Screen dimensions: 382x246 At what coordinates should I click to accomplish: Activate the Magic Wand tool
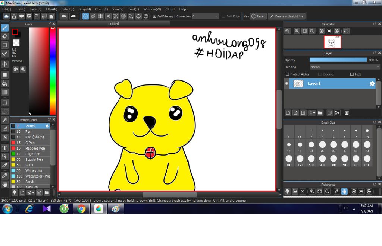coord(4,120)
